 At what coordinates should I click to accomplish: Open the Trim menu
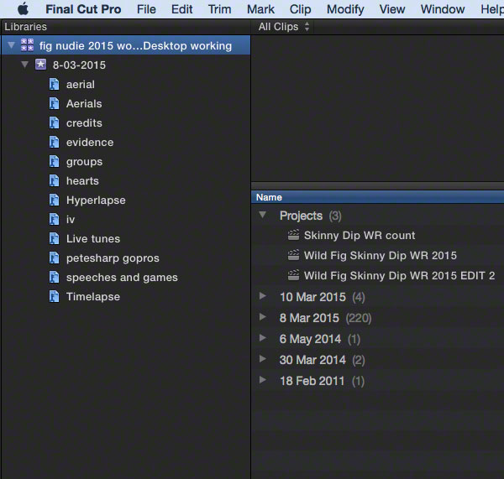tap(219, 9)
